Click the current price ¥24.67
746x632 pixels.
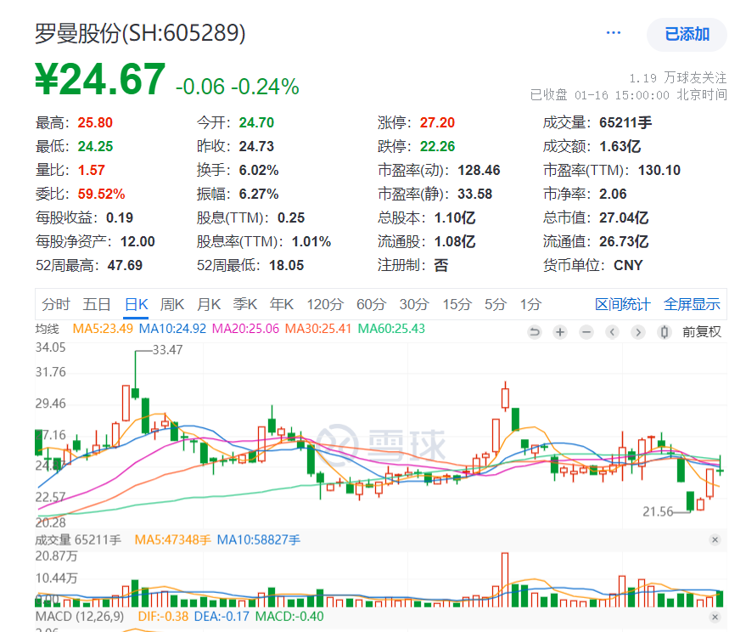point(100,79)
